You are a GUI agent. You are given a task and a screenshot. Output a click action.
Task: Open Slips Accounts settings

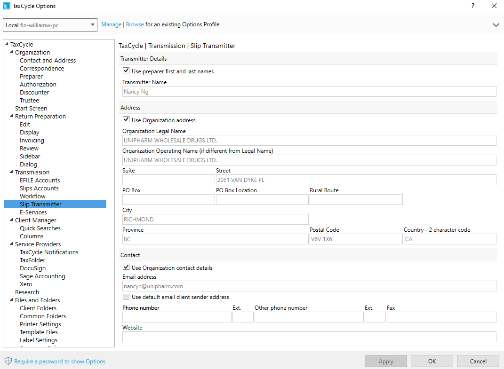39,188
